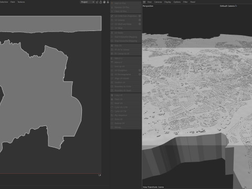Open the viewport Filter menu

[x=185, y=2]
